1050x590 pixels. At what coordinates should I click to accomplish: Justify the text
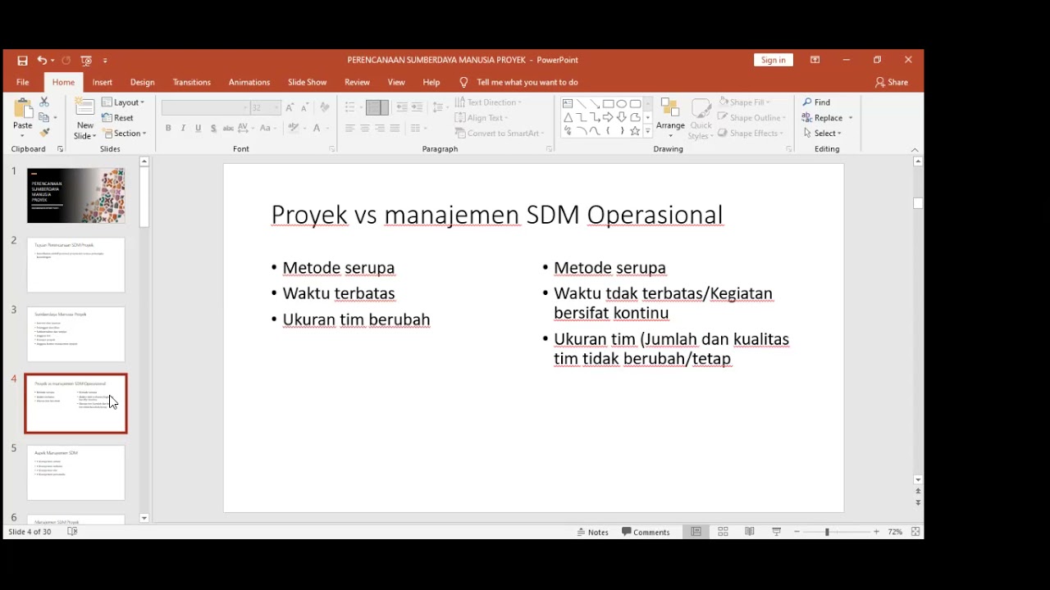[395, 128]
